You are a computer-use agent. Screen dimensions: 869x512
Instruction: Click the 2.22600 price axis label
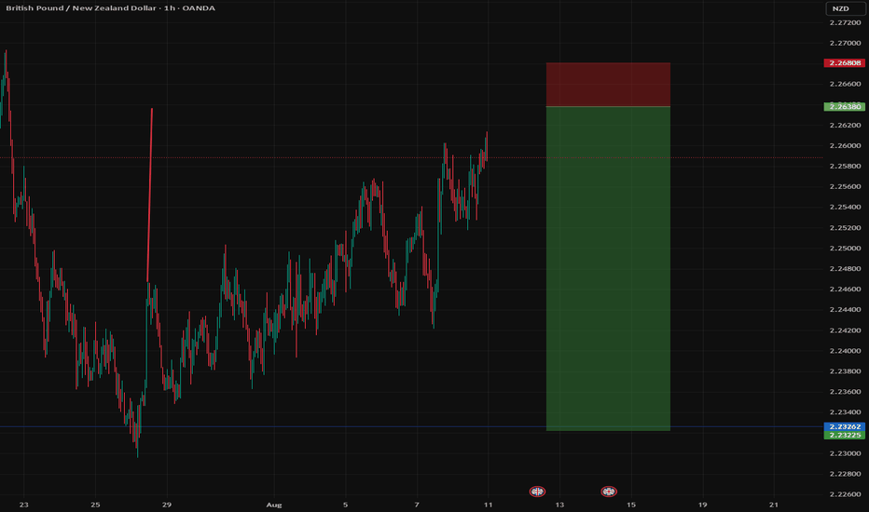tap(845, 494)
